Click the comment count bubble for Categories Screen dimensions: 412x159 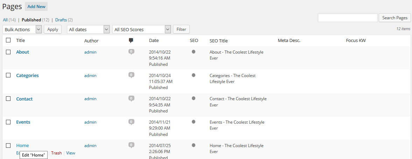click(131, 75)
